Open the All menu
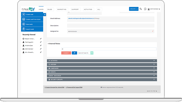 click(x=99, y=9)
